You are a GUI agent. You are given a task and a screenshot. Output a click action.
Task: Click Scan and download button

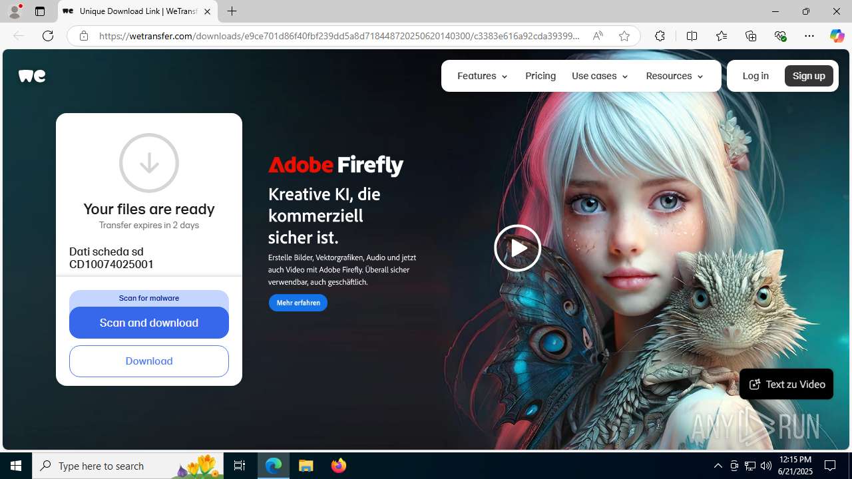(149, 323)
